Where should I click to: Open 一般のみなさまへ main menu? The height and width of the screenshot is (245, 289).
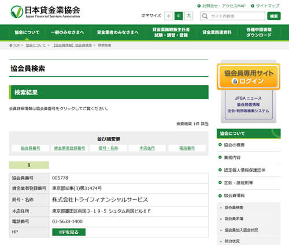tap(68, 32)
